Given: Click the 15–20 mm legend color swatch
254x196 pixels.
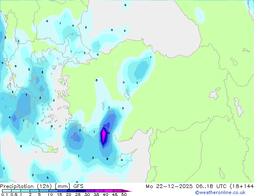Looking at the screenshot, I should [62, 191].
